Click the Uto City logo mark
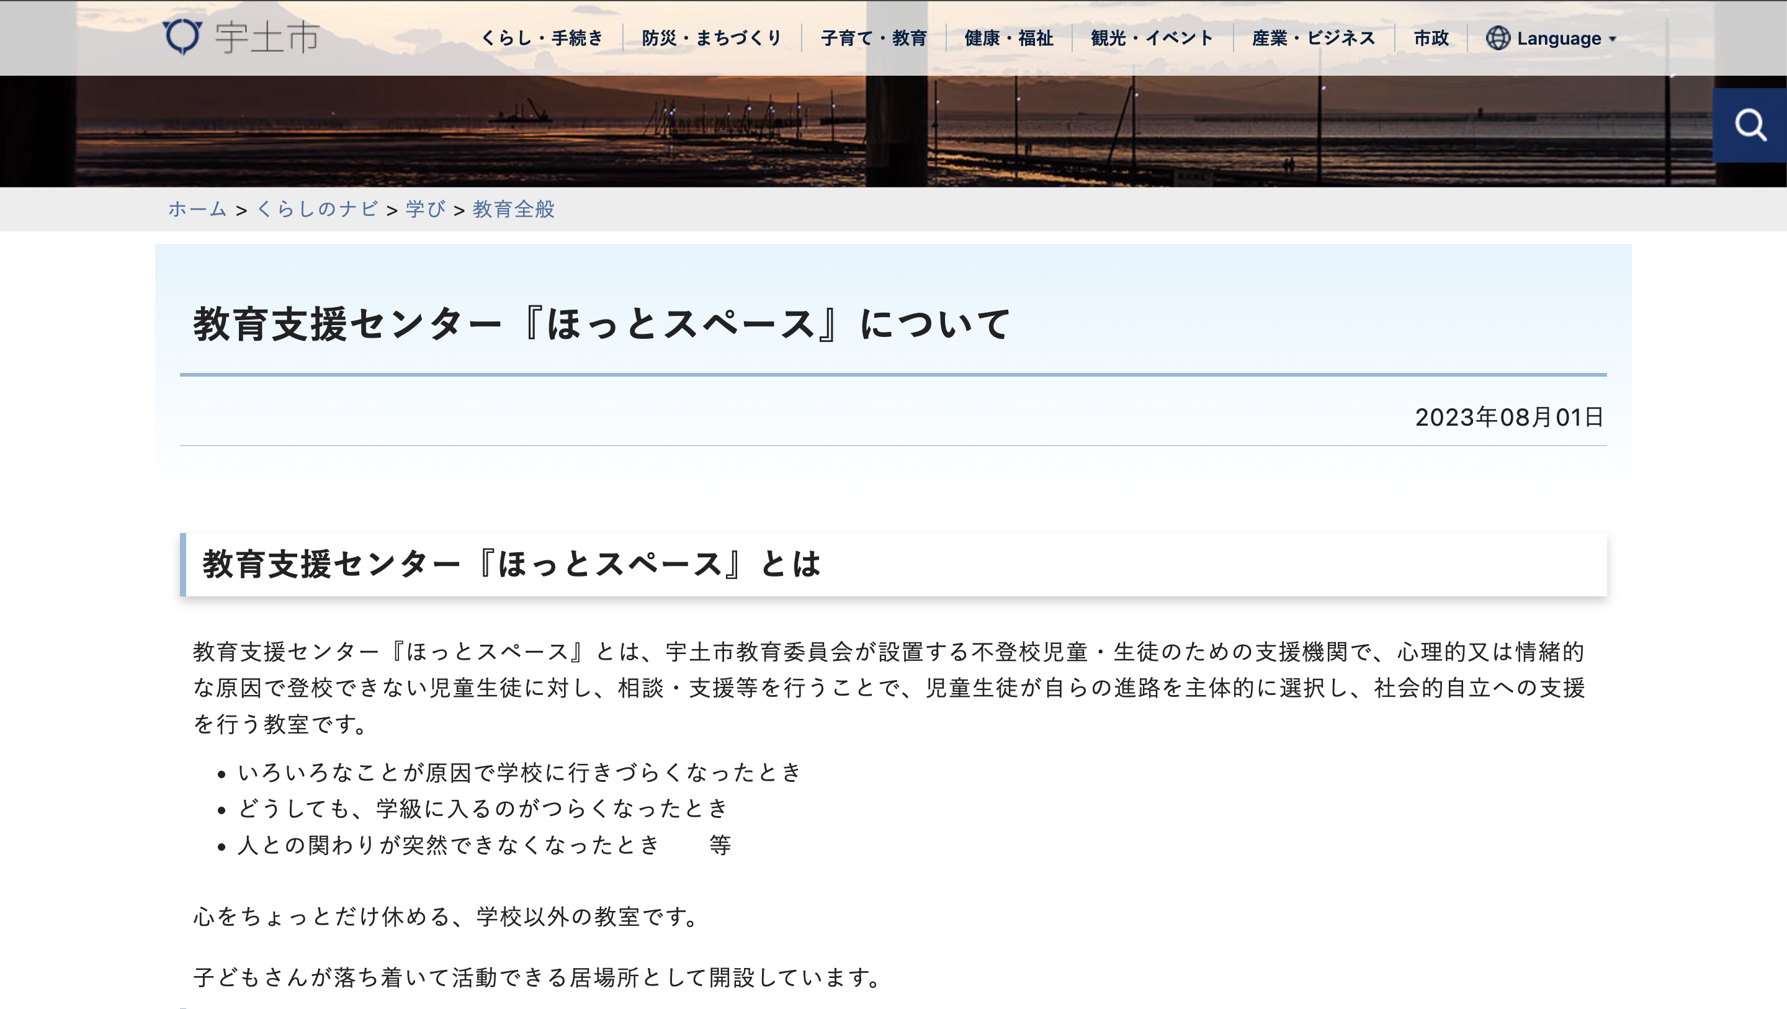The height and width of the screenshot is (1009, 1787). click(x=182, y=36)
